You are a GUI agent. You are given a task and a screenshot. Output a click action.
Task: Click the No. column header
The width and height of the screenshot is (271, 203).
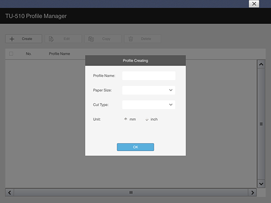[29, 54]
